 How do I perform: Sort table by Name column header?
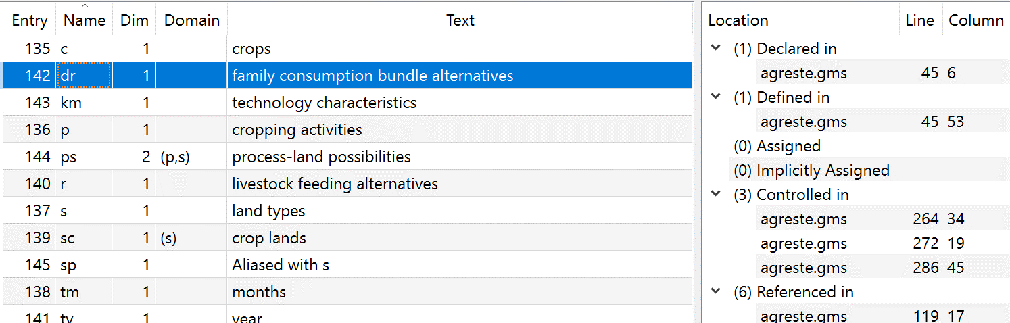85,20
